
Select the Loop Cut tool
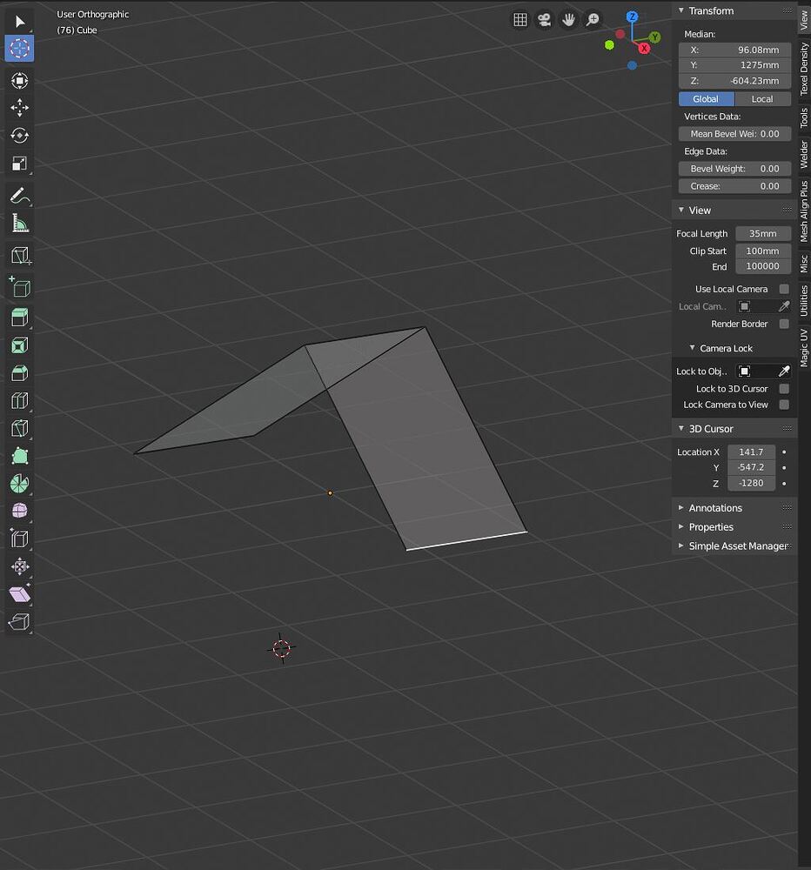click(x=19, y=400)
